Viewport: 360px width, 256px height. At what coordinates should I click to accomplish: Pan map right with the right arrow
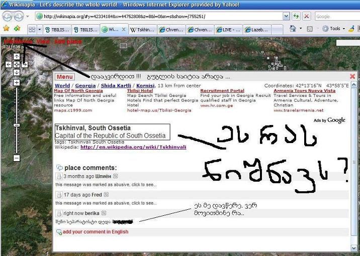pos(25,64)
